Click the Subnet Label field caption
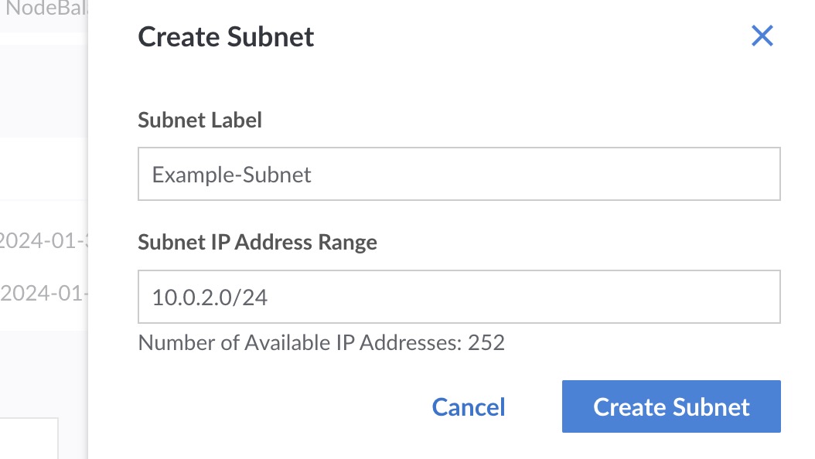This screenshot has width=815, height=459. (x=199, y=121)
